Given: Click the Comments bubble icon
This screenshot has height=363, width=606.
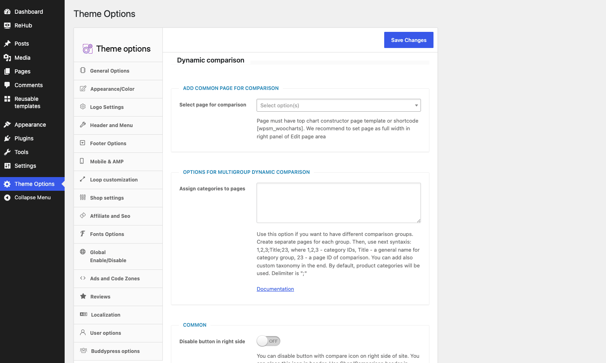Looking at the screenshot, I should click(7, 85).
